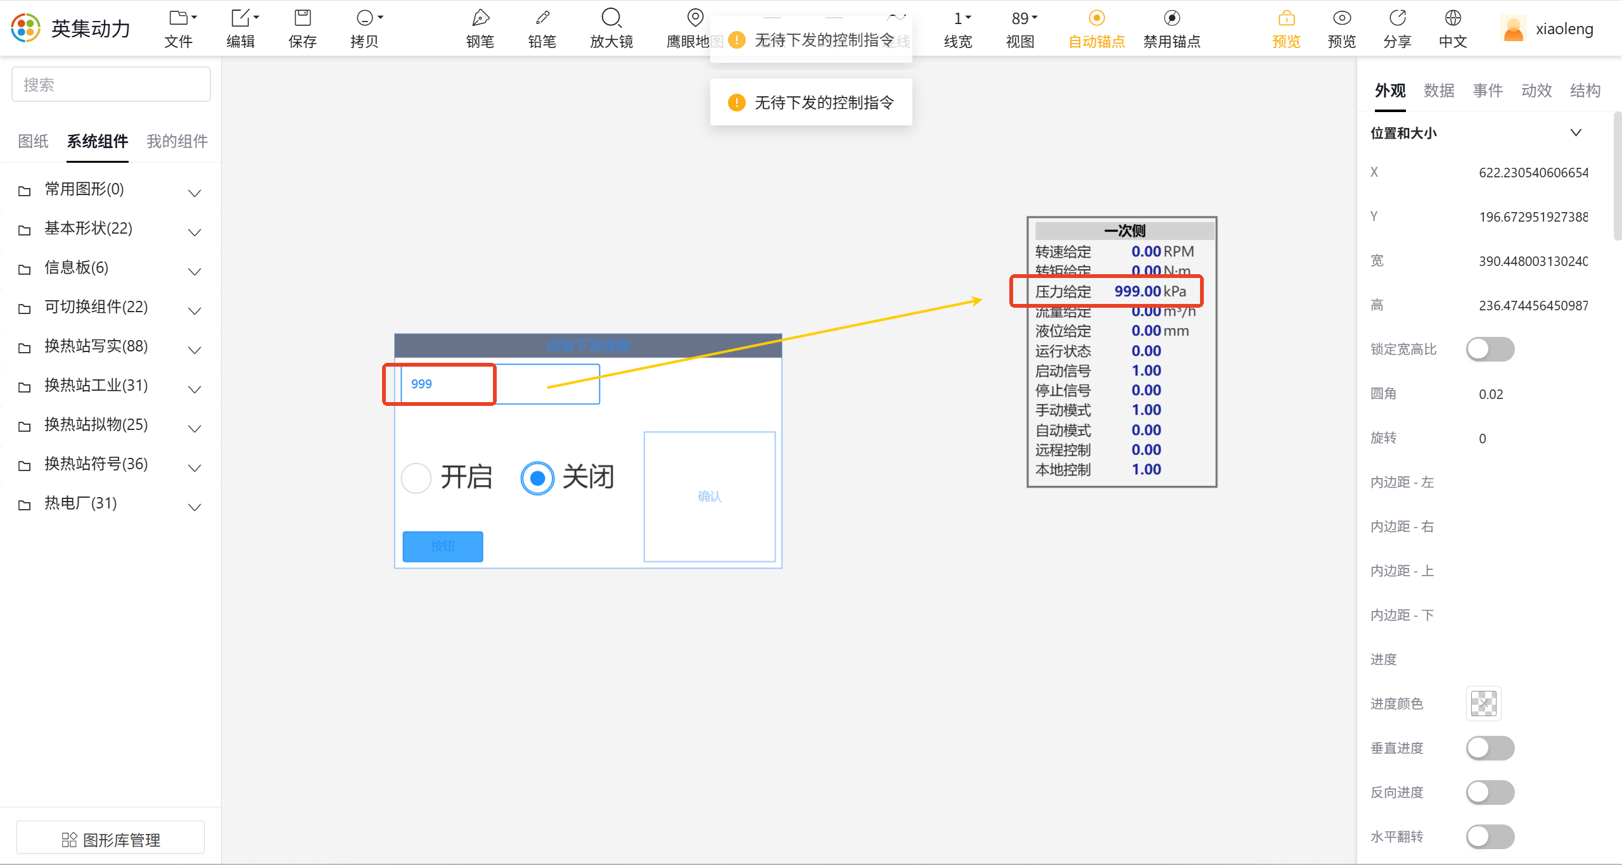Expand 常用图形(0) chevron
The height and width of the screenshot is (865, 1622).
click(195, 193)
